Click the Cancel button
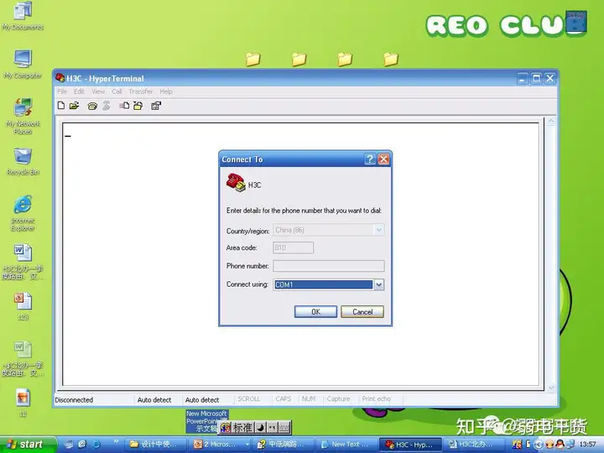604x453 pixels. click(362, 311)
